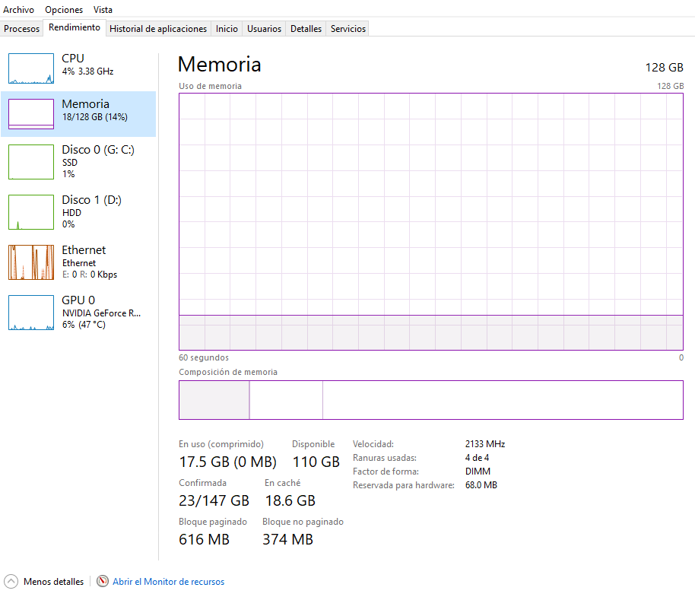This screenshot has width=695, height=597.
Task: Open the Opciones menu
Action: 64,10
